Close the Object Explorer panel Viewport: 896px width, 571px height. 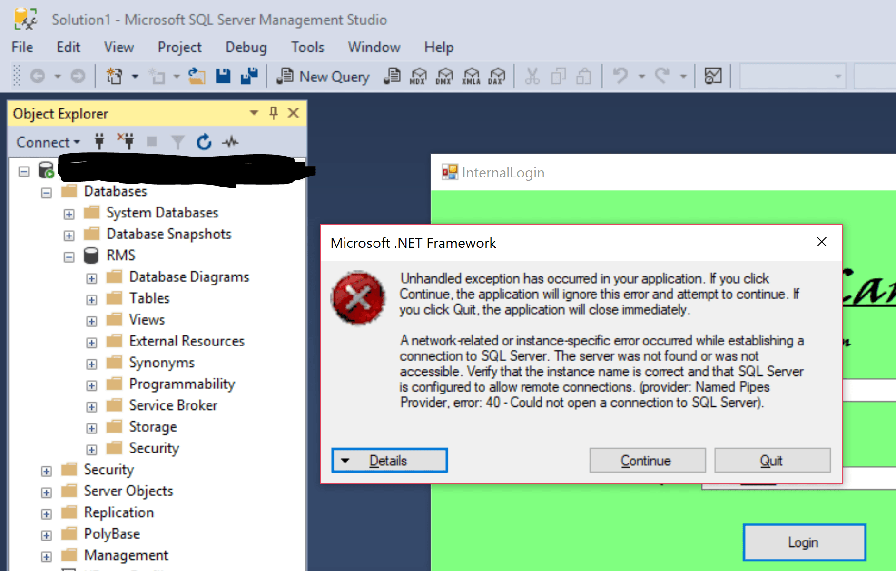tap(294, 113)
